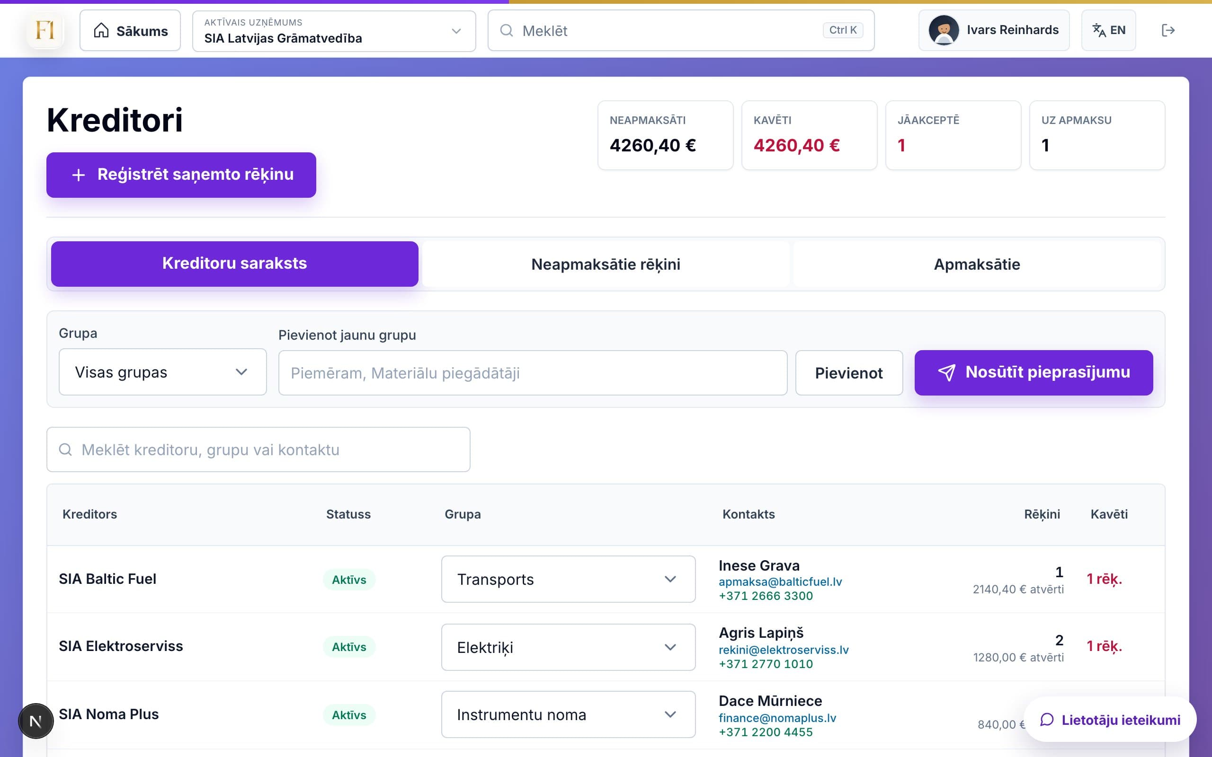The image size is (1212, 757).
Task: Send request with Nosūtīt pieprasījumu
Action: pos(1033,372)
